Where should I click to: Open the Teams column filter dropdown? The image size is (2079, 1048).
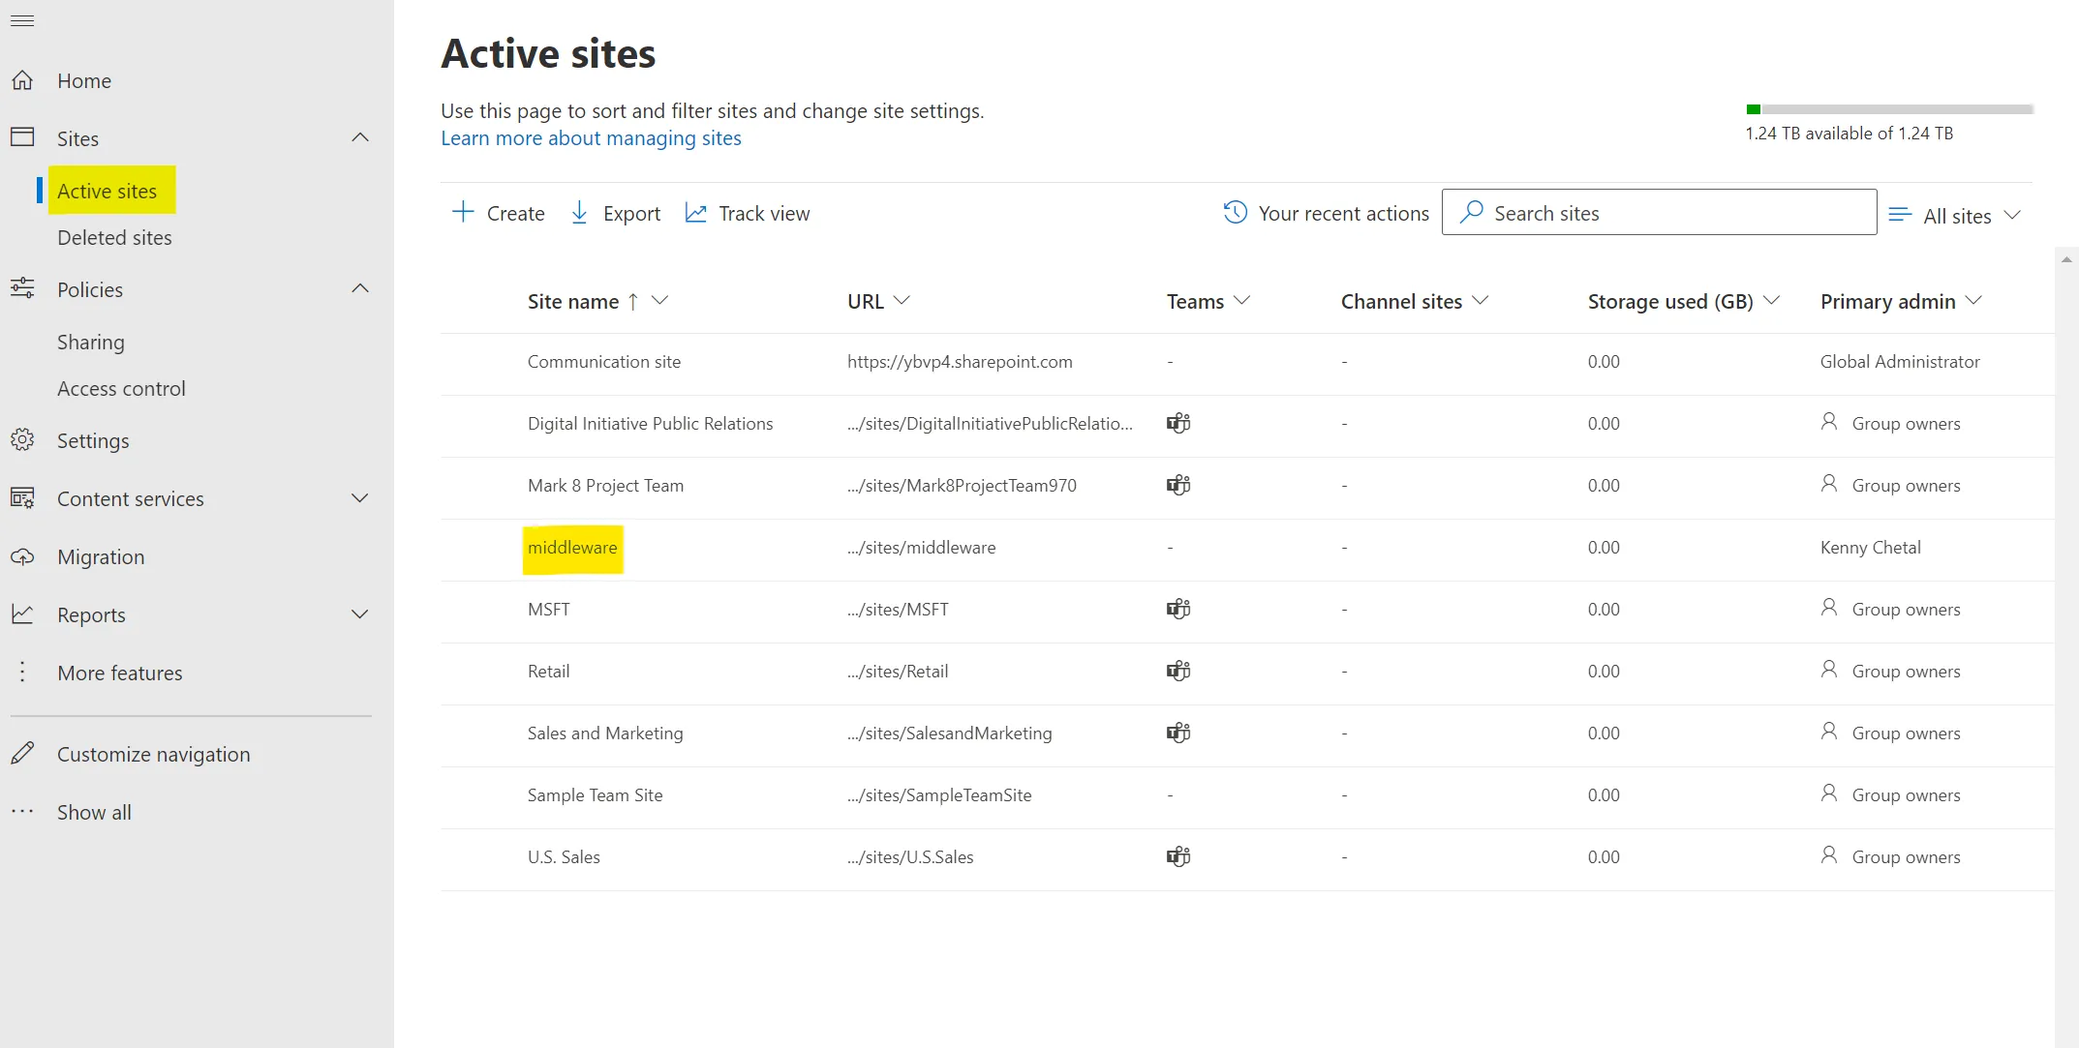[1242, 301]
